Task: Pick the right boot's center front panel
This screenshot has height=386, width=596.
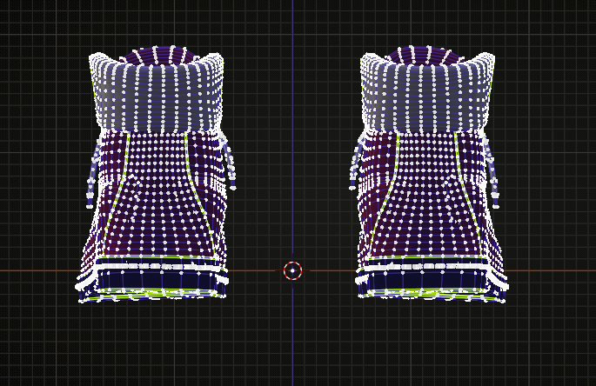Action: 425,194
